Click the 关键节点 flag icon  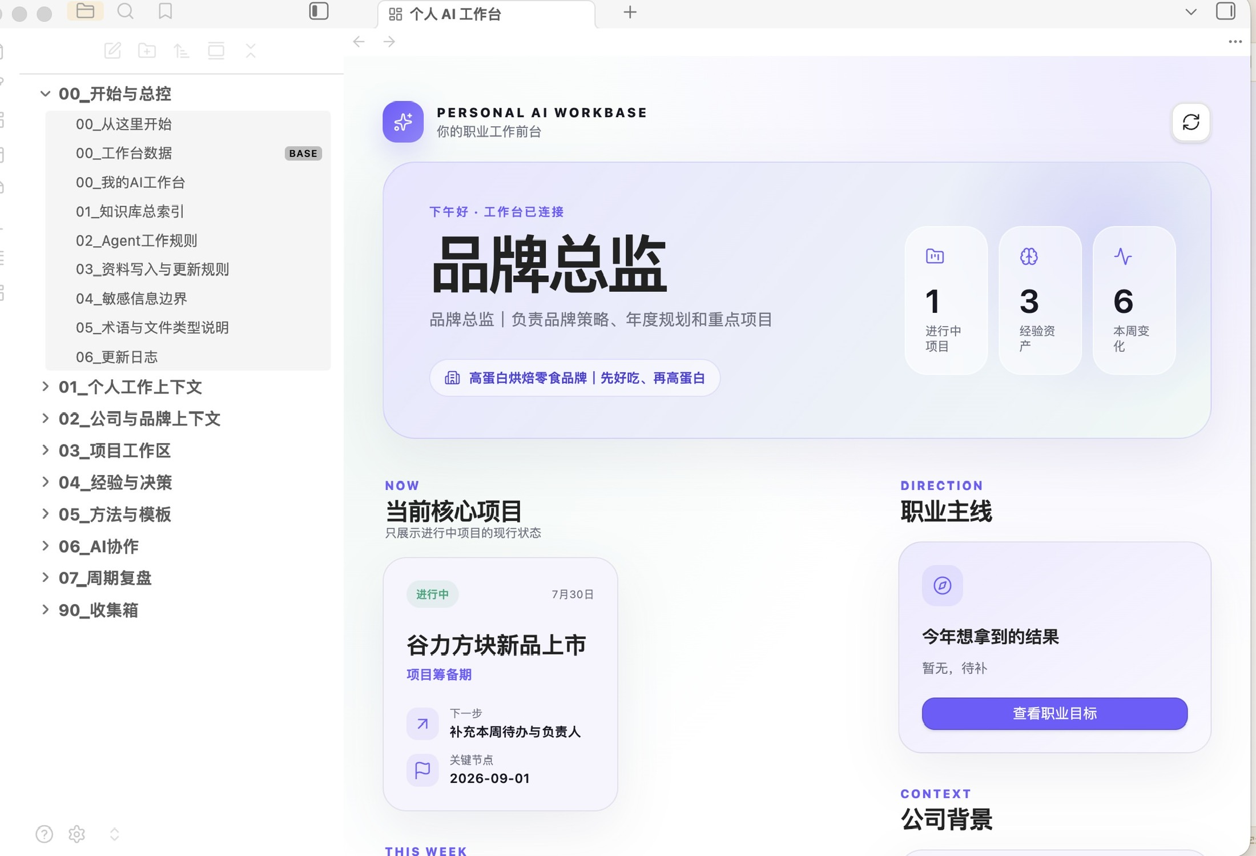[422, 770]
